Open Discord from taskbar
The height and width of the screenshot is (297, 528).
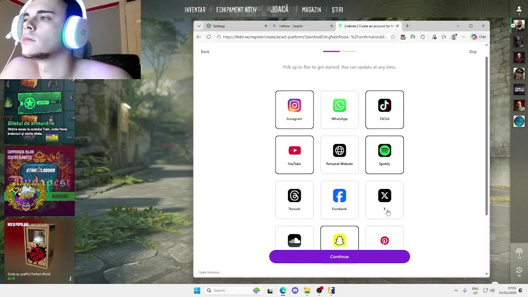pyautogui.click(x=295, y=290)
